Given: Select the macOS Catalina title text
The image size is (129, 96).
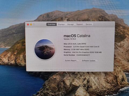Looking at the screenshot, I should (x=77, y=36).
